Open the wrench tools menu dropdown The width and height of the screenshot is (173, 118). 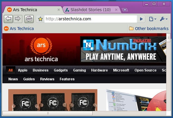[164, 19]
